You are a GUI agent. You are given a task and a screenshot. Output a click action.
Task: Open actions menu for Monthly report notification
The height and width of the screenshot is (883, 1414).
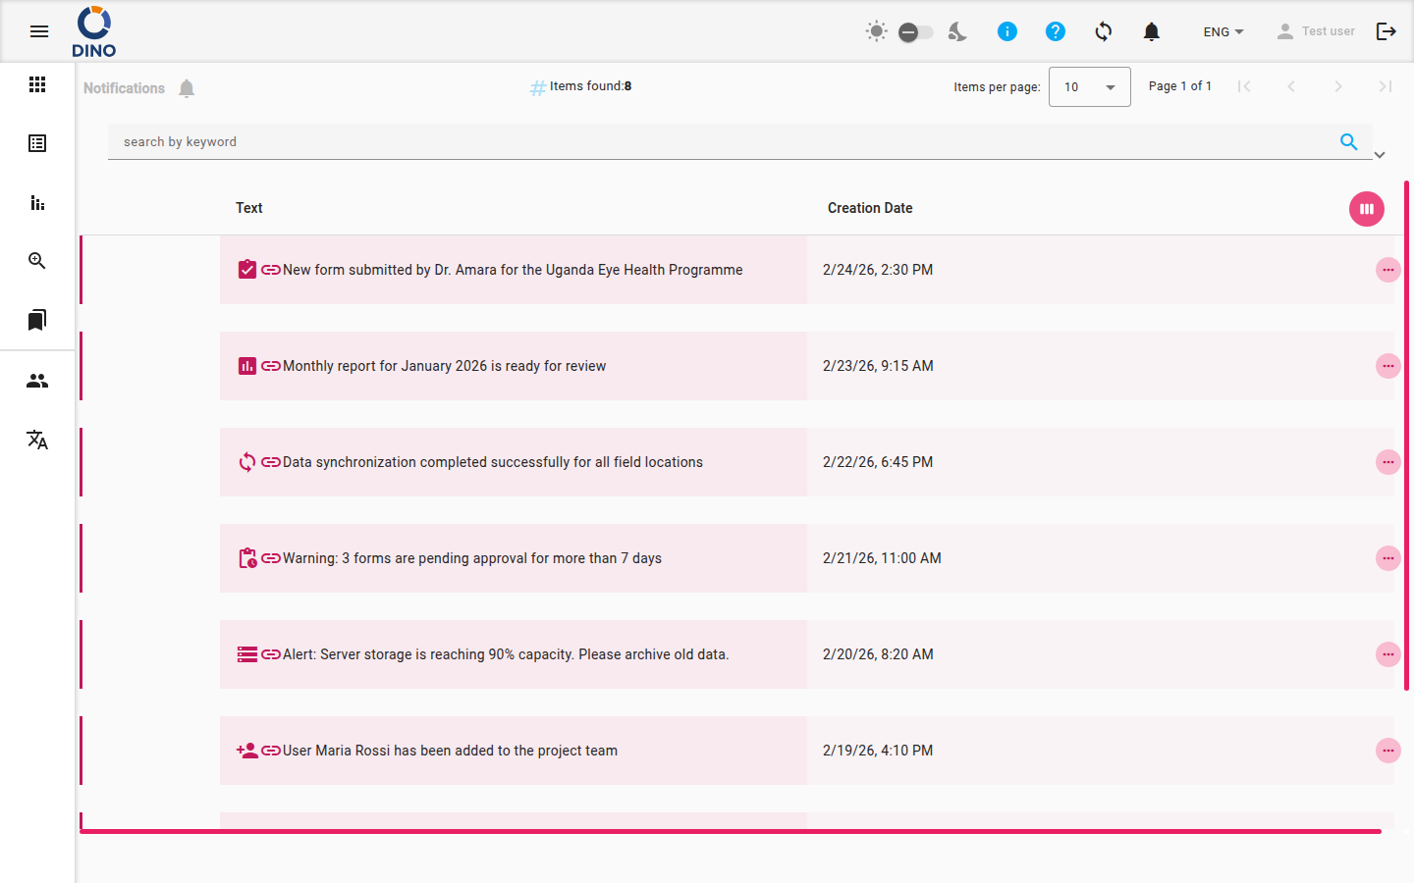(x=1387, y=366)
